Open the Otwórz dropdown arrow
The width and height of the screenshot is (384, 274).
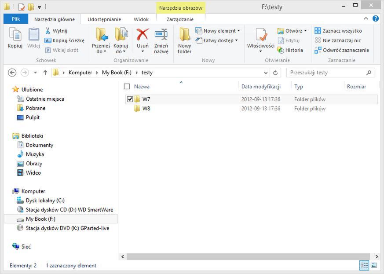305,31
